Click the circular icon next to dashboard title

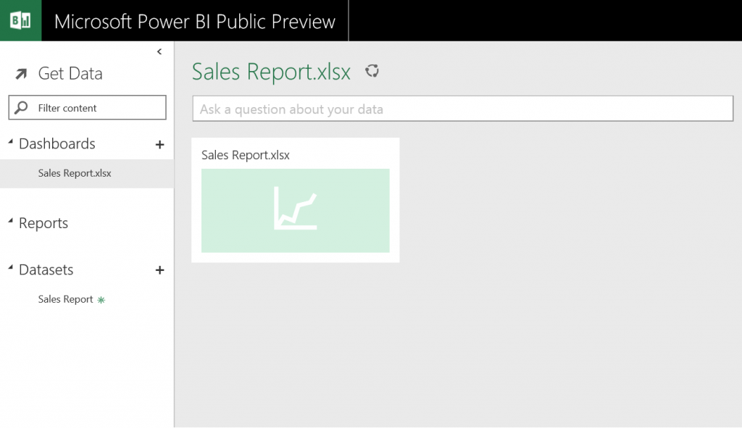[372, 71]
